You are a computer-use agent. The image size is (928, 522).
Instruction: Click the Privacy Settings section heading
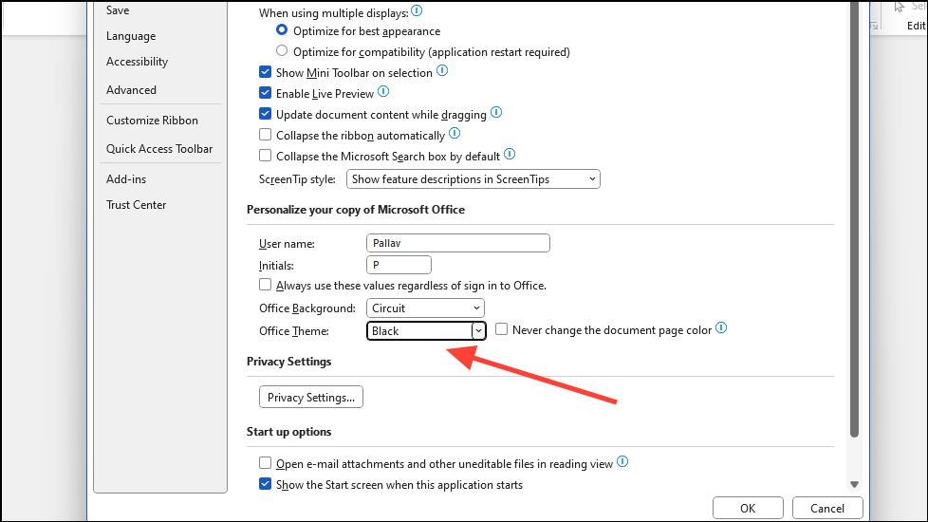coord(288,362)
